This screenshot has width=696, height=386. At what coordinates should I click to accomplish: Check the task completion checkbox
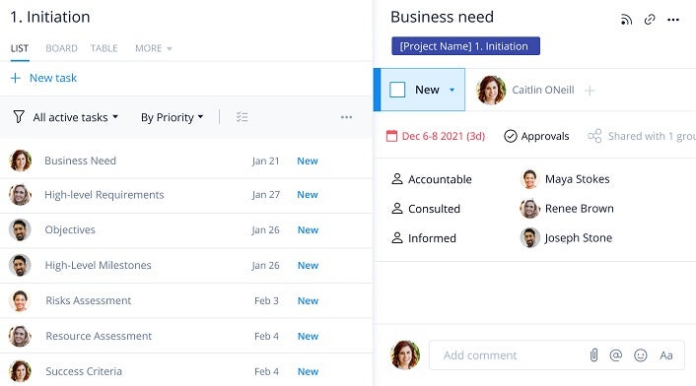(397, 90)
